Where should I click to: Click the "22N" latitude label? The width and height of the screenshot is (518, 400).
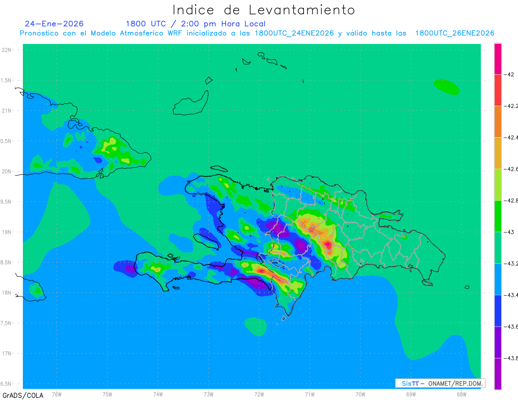coord(7,50)
